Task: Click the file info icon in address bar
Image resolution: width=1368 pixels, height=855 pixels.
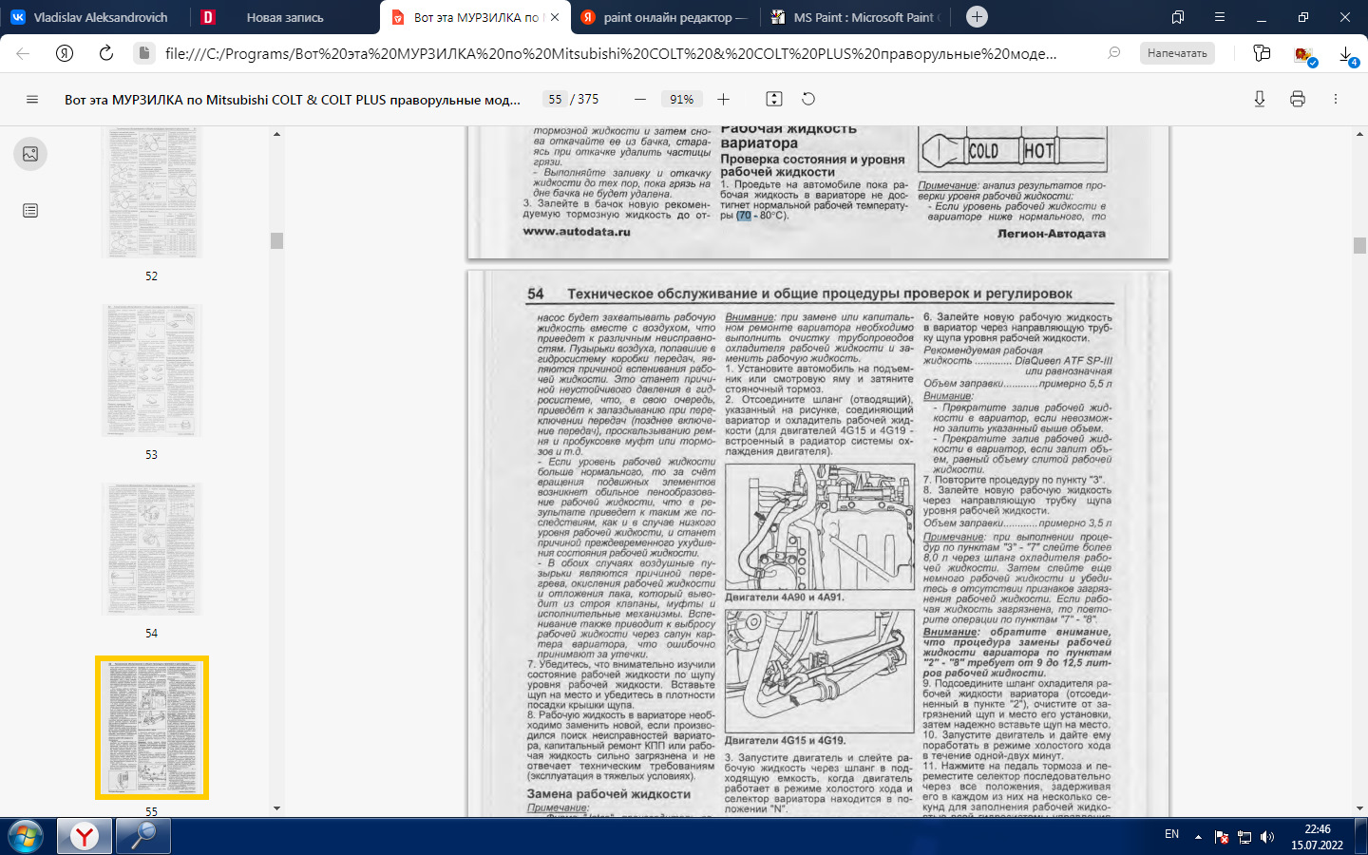Action: click(143, 53)
